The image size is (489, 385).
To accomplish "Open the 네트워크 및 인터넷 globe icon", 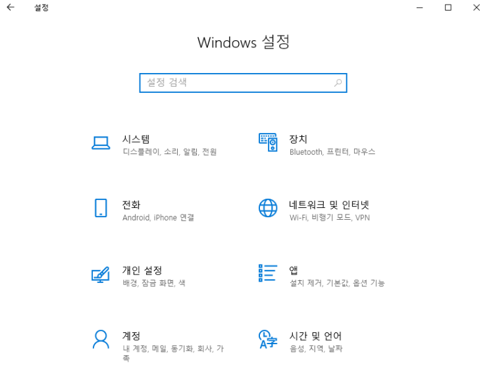I will point(268,208).
